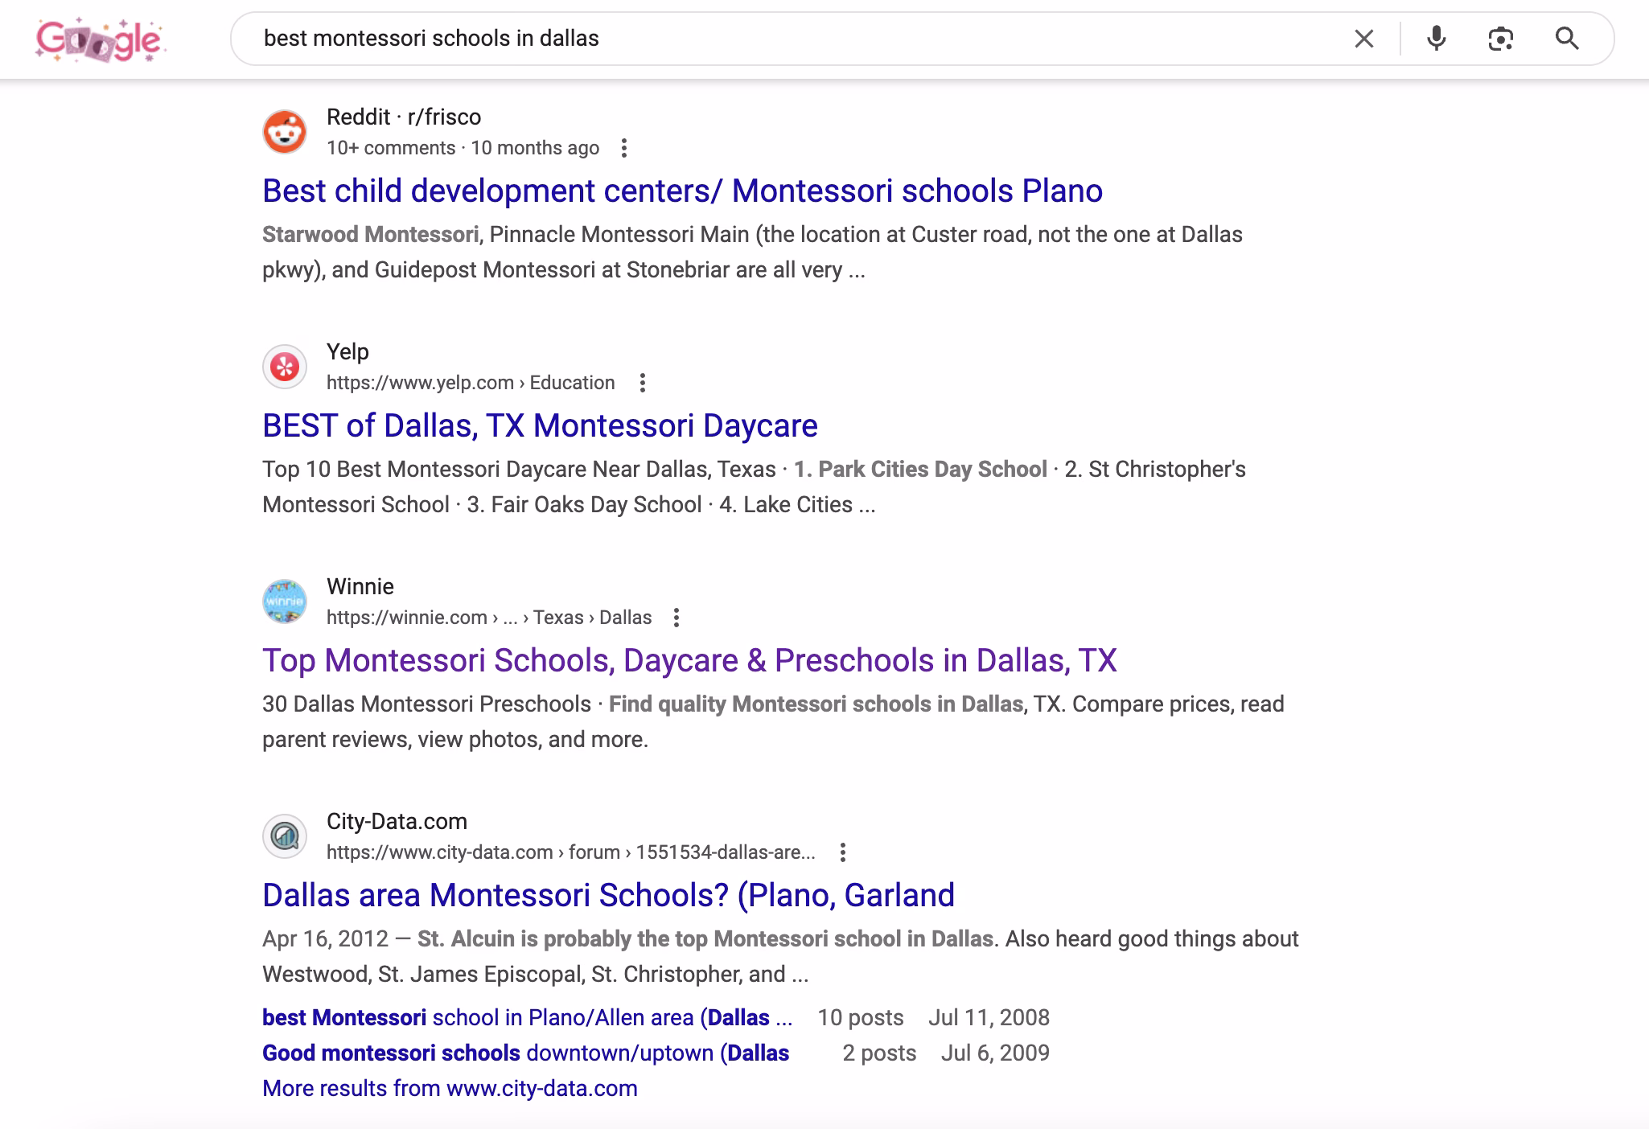1649x1129 pixels.
Task: Click the '10 posts' count
Action: pos(861,1018)
